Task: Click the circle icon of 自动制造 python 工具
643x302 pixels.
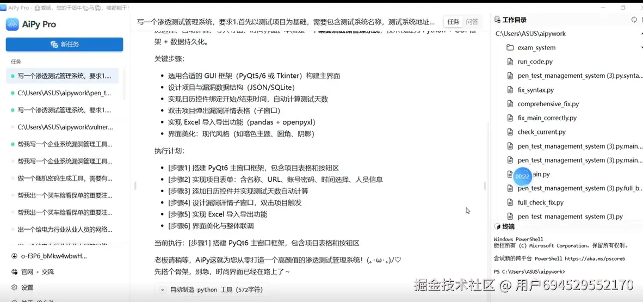Action: coord(163,289)
